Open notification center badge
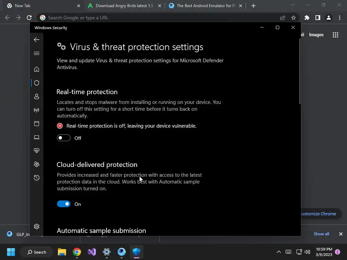The image size is (347, 260). coord(338,252)
